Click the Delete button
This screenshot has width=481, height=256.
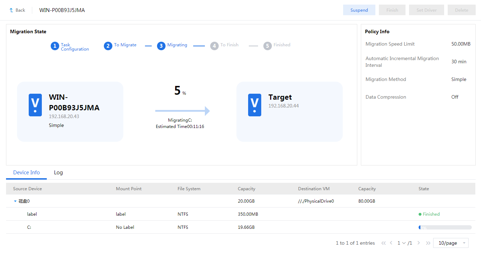point(462,10)
